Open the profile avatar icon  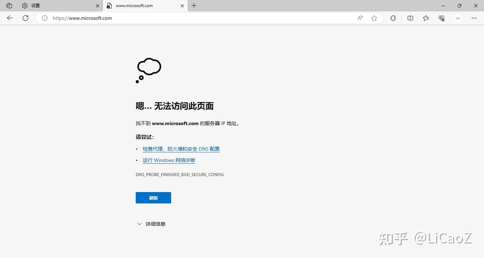point(457,18)
